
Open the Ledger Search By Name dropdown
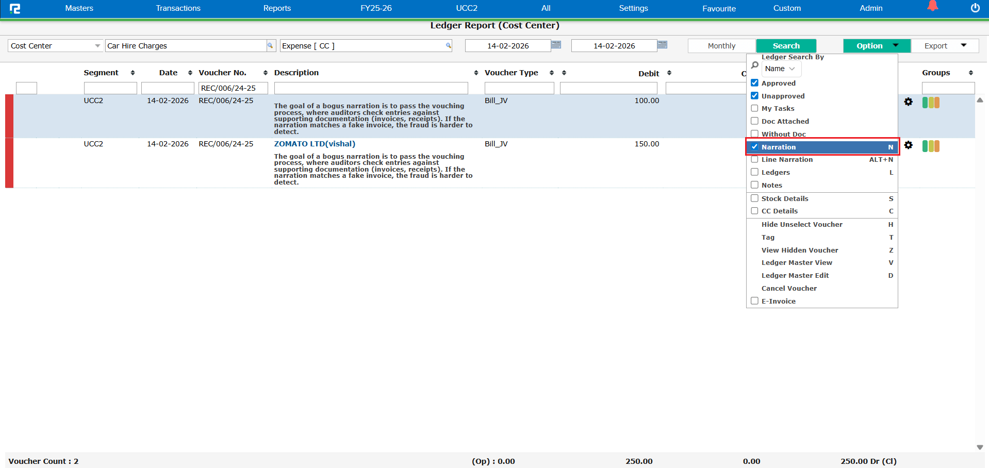tap(781, 69)
